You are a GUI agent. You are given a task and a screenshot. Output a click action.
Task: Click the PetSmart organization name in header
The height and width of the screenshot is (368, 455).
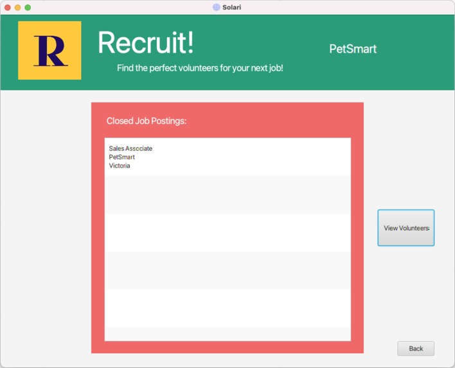coord(353,49)
